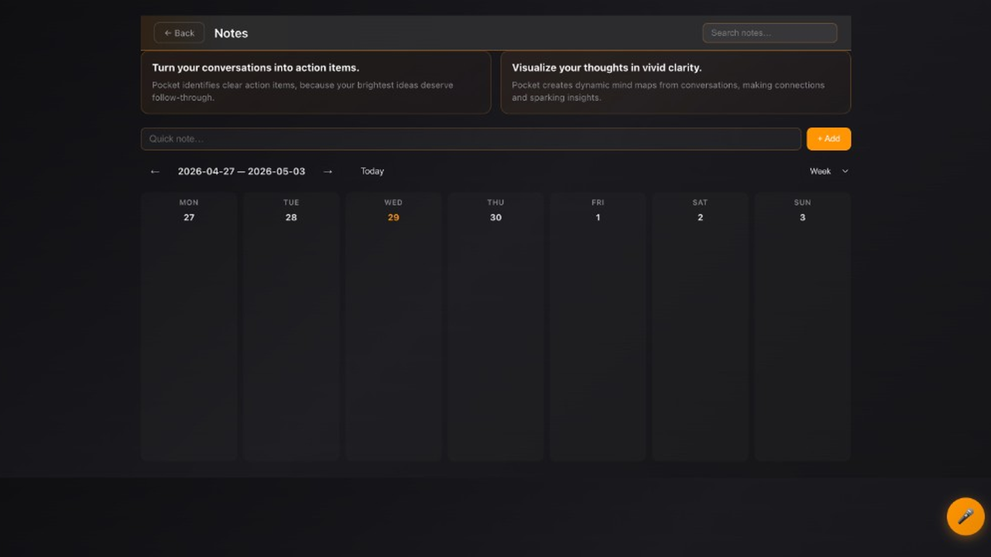Image resolution: width=991 pixels, height=557 pixels.
Task: Open the action items promo card
Action: 316,83
